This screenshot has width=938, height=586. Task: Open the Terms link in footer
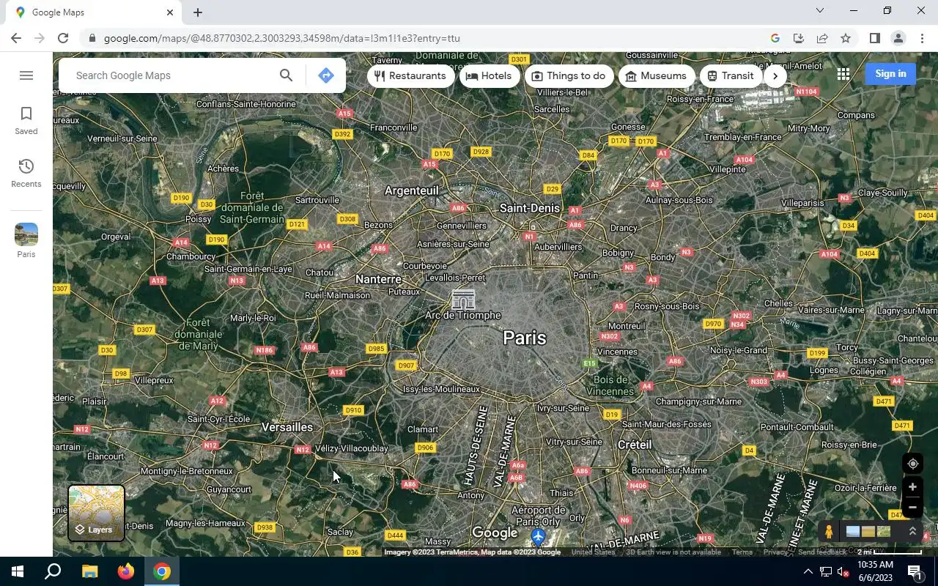coord(742,552)
